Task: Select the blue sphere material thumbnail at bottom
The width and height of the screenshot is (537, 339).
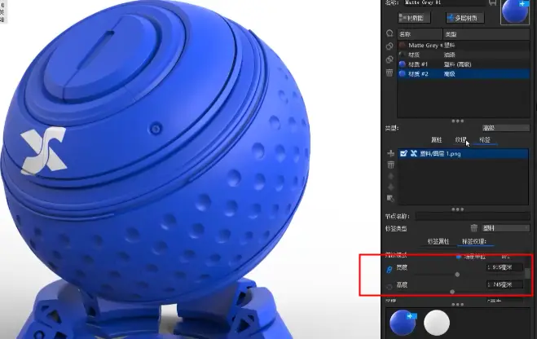Action: [x=403, y=322]
